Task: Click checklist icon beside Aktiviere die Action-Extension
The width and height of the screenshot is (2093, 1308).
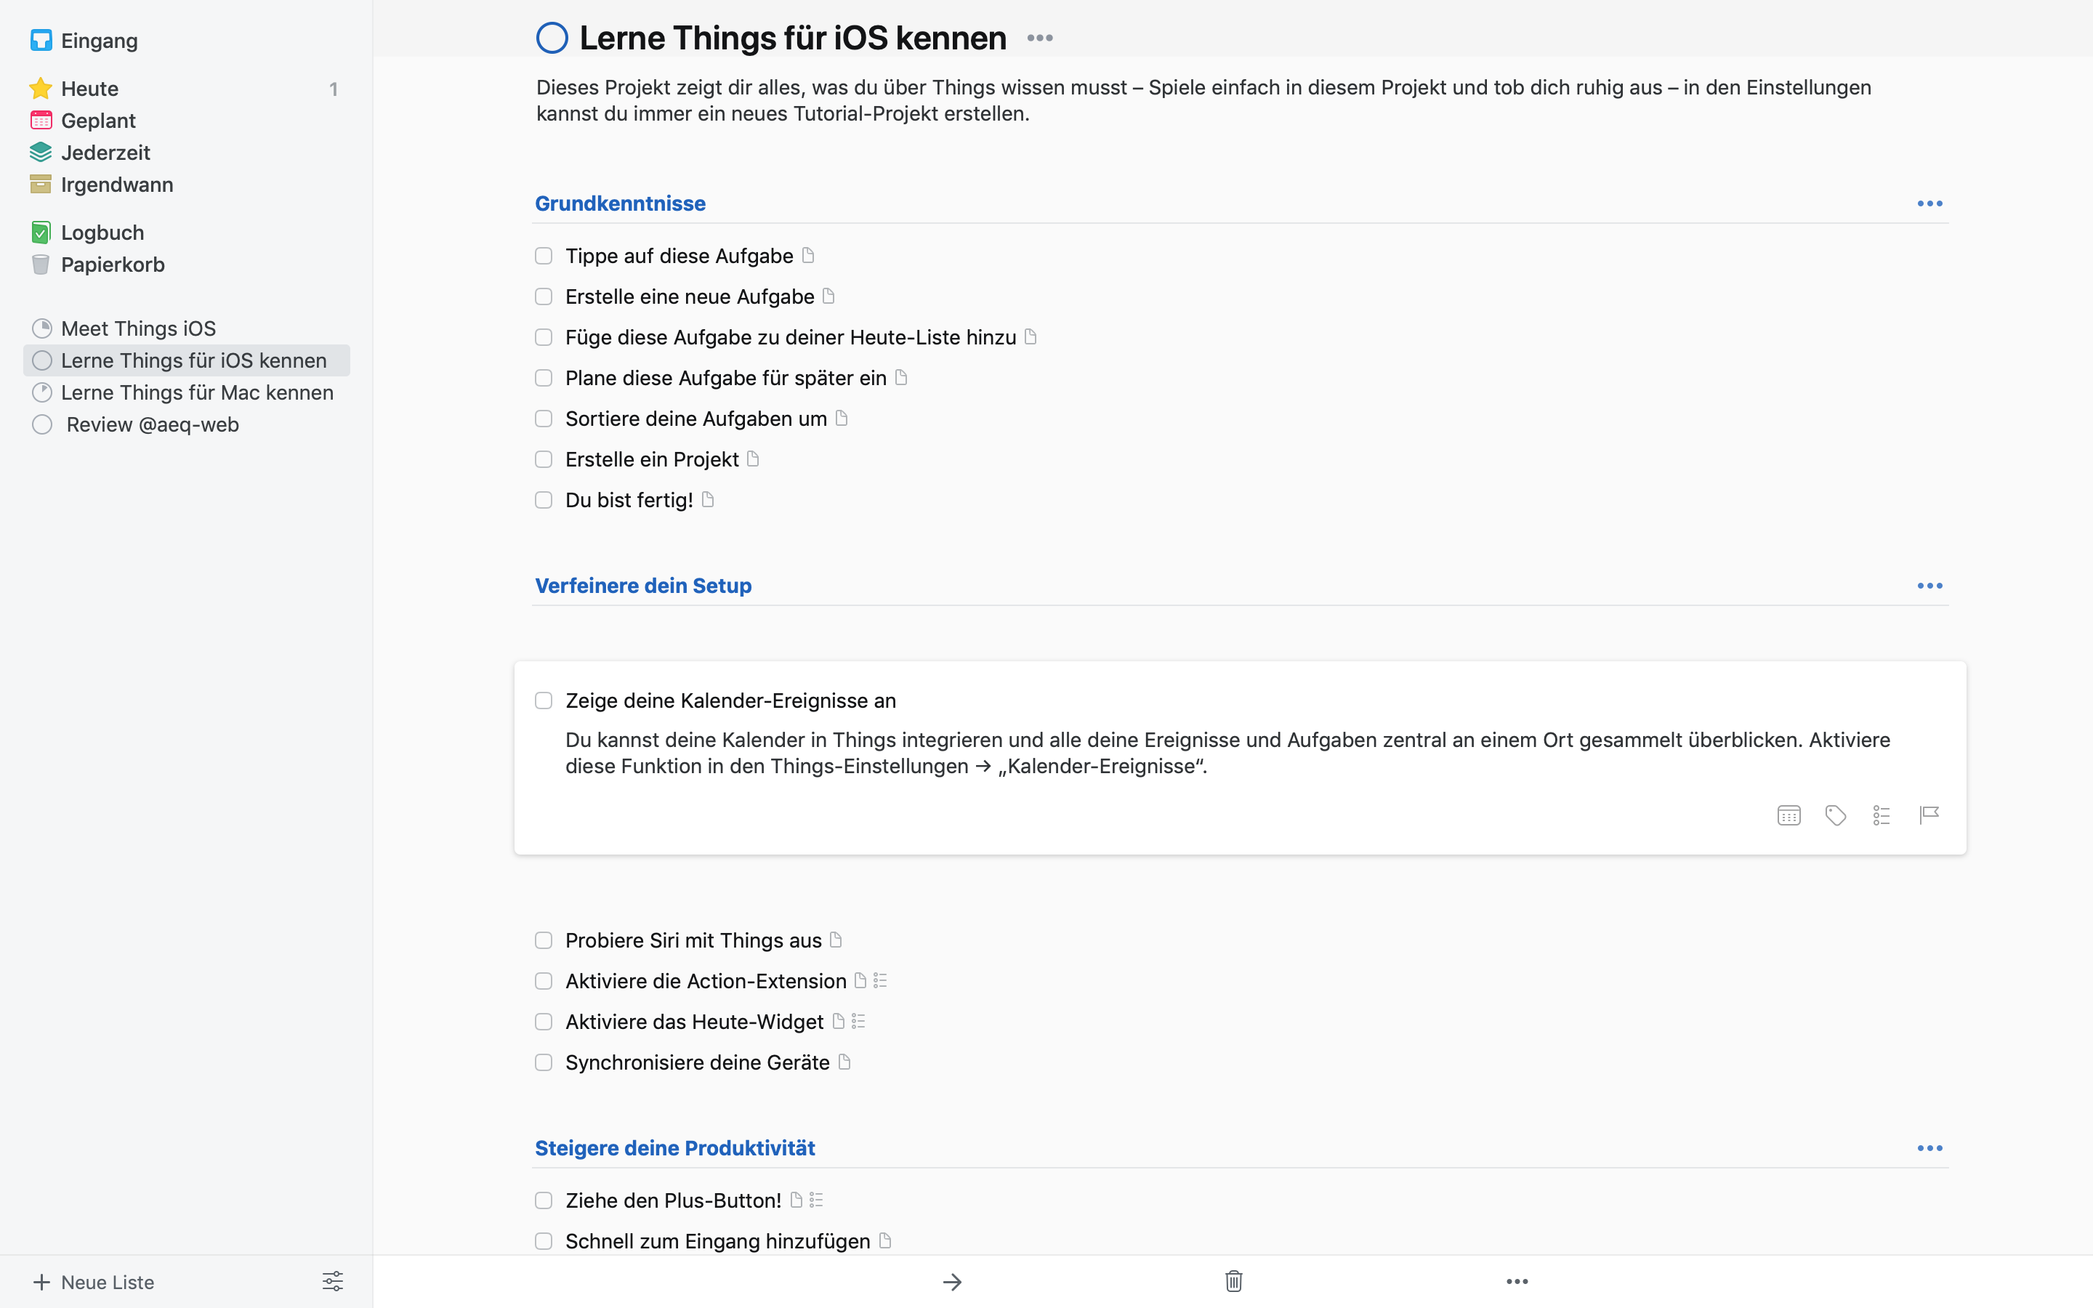Action: pos(881,980)
